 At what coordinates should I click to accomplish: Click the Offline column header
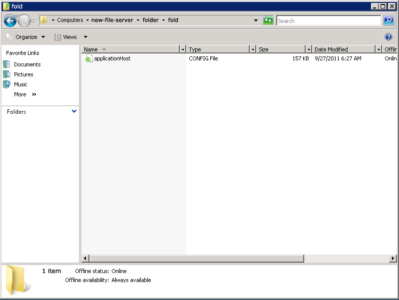click(390, 49)
